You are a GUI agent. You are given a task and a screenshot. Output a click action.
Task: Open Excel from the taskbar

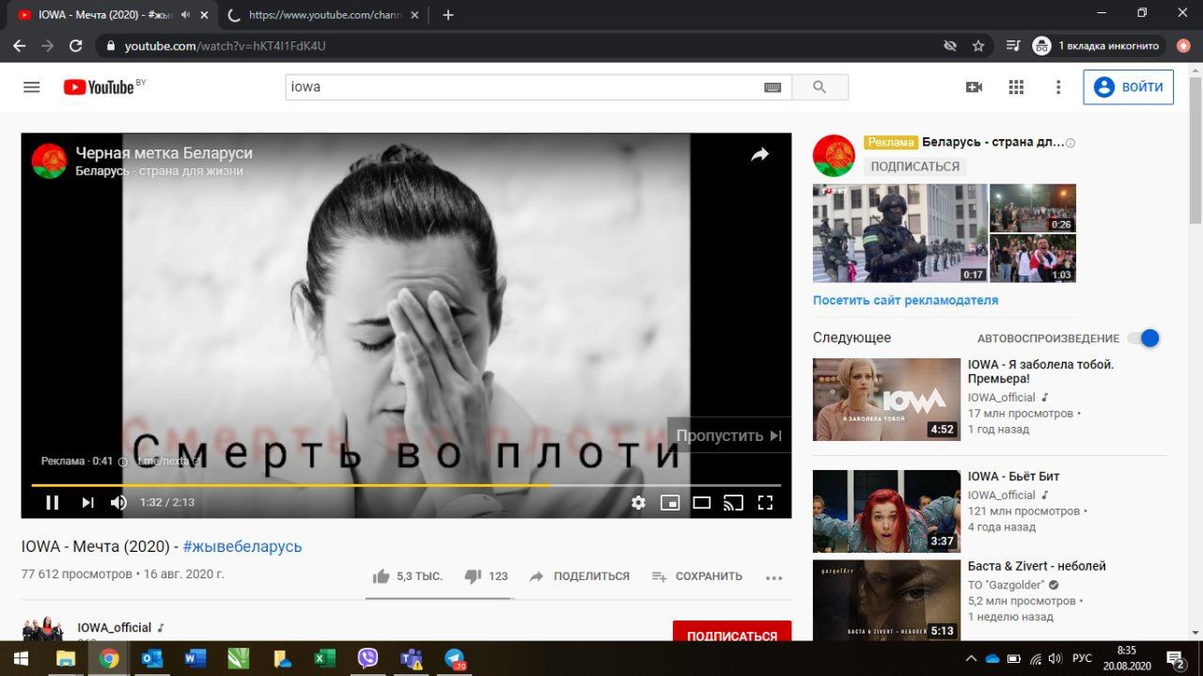[x=324, y=658]
